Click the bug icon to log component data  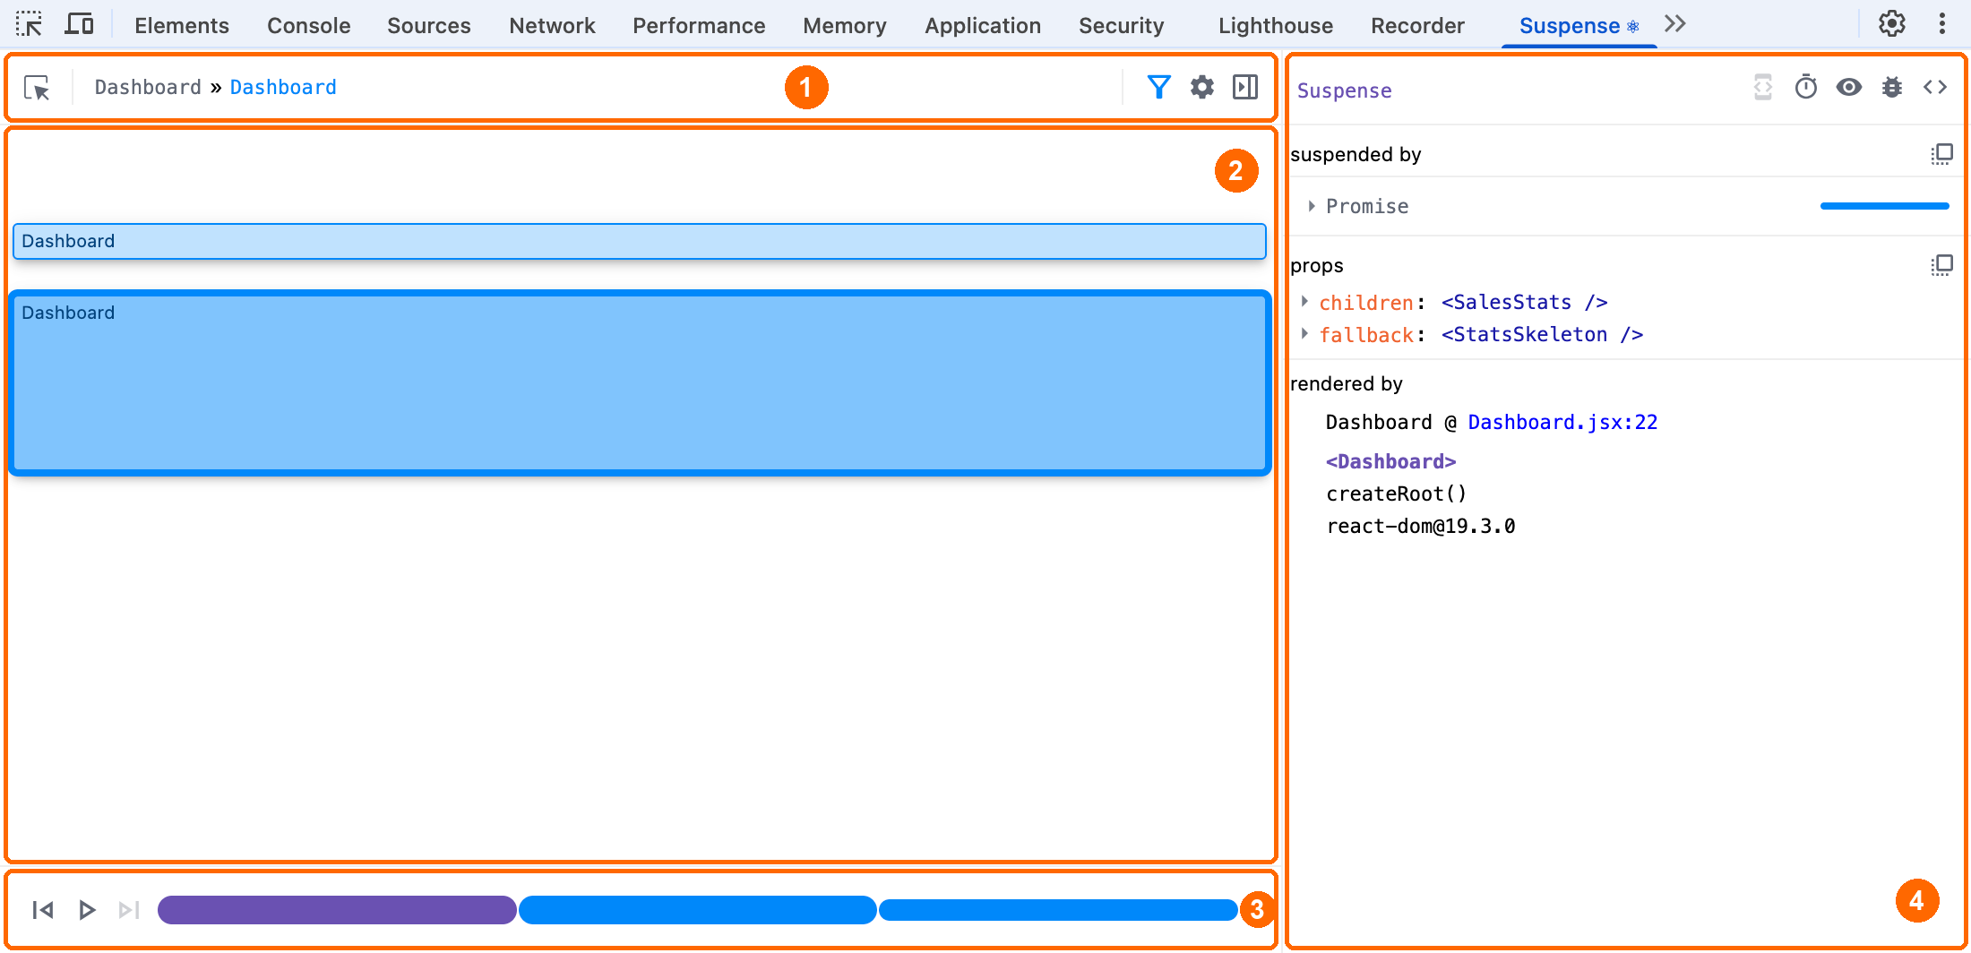(1892, 87)
